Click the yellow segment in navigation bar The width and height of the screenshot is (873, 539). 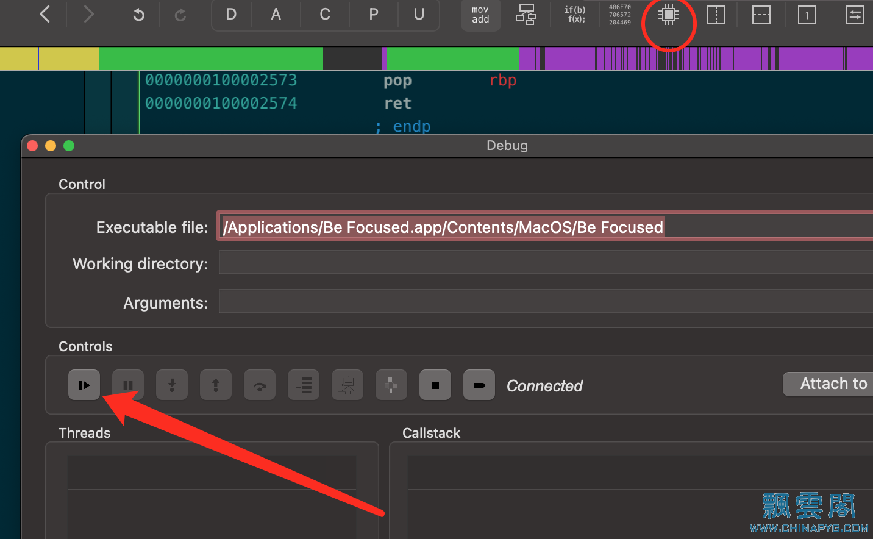tap(49, 59)
